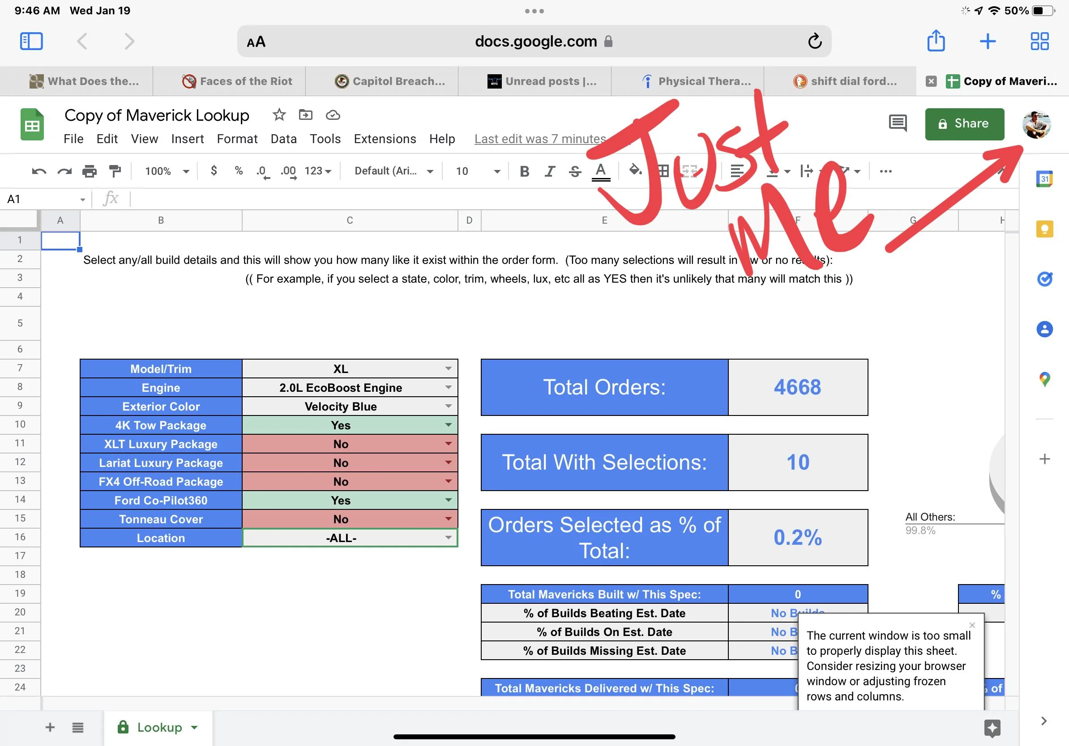The image size is (1069, 746).
Task: Open the File menu
Action: point(73,139)
